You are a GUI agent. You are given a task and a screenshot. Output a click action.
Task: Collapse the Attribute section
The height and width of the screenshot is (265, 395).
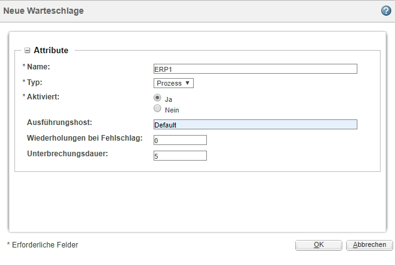(x=28, y=51)
